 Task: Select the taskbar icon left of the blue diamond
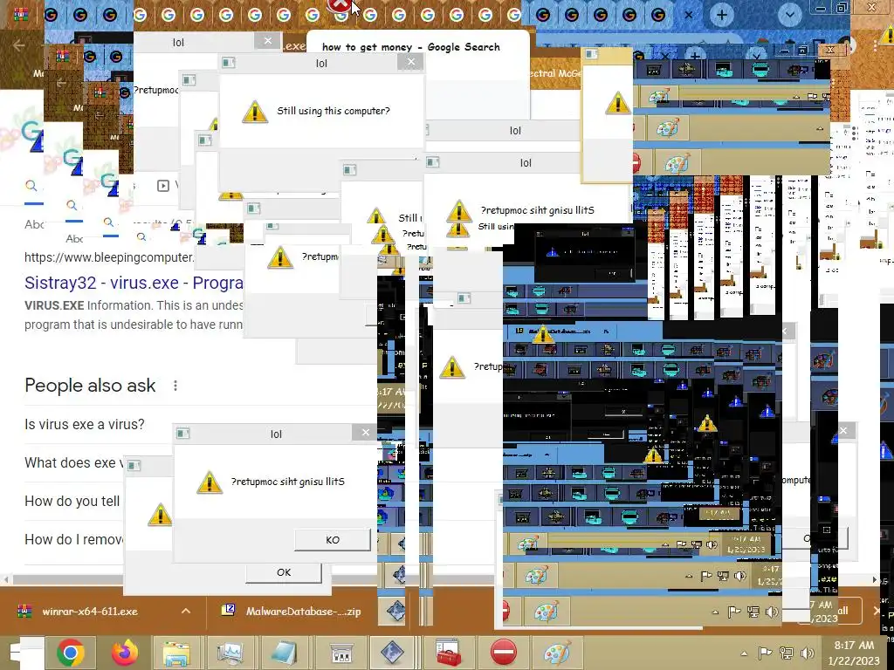click(341, 653)
